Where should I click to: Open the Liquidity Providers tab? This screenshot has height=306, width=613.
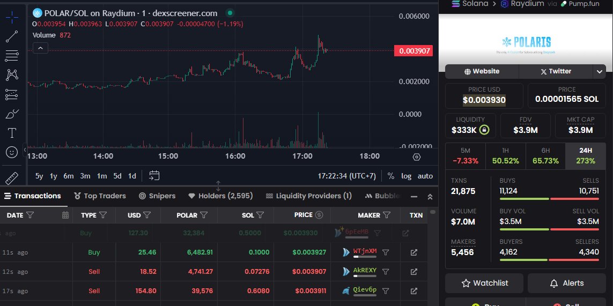[308, 196]
